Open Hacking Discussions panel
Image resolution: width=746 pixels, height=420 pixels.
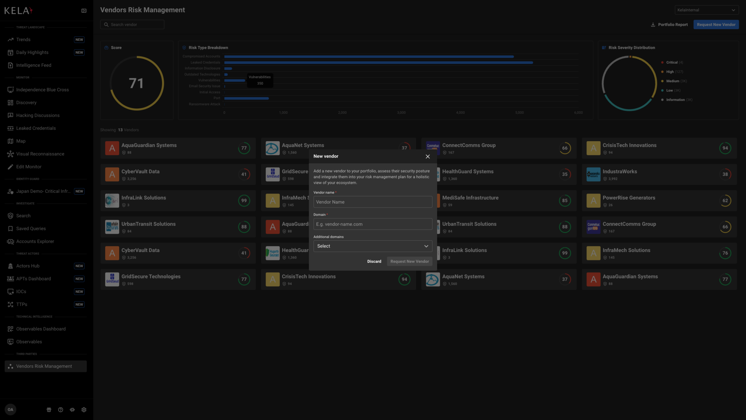point(38,115)
